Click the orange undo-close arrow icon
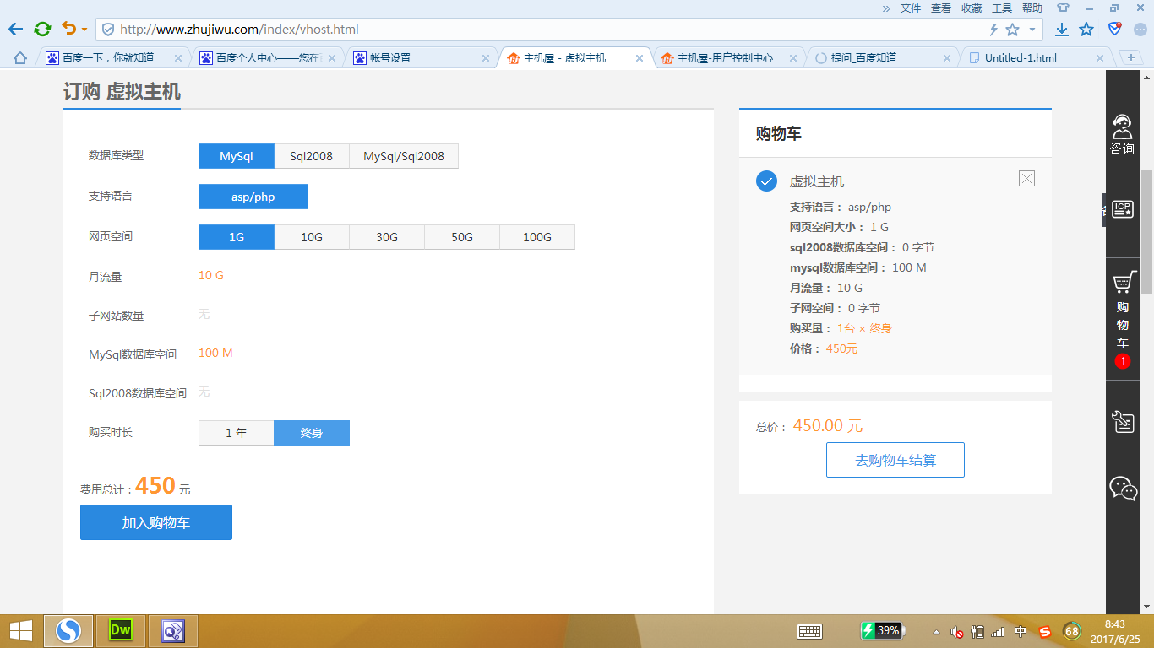Image resolution: width=1154 pixels, height=648 pixels. pyautogui.click(x=69, y=29)
